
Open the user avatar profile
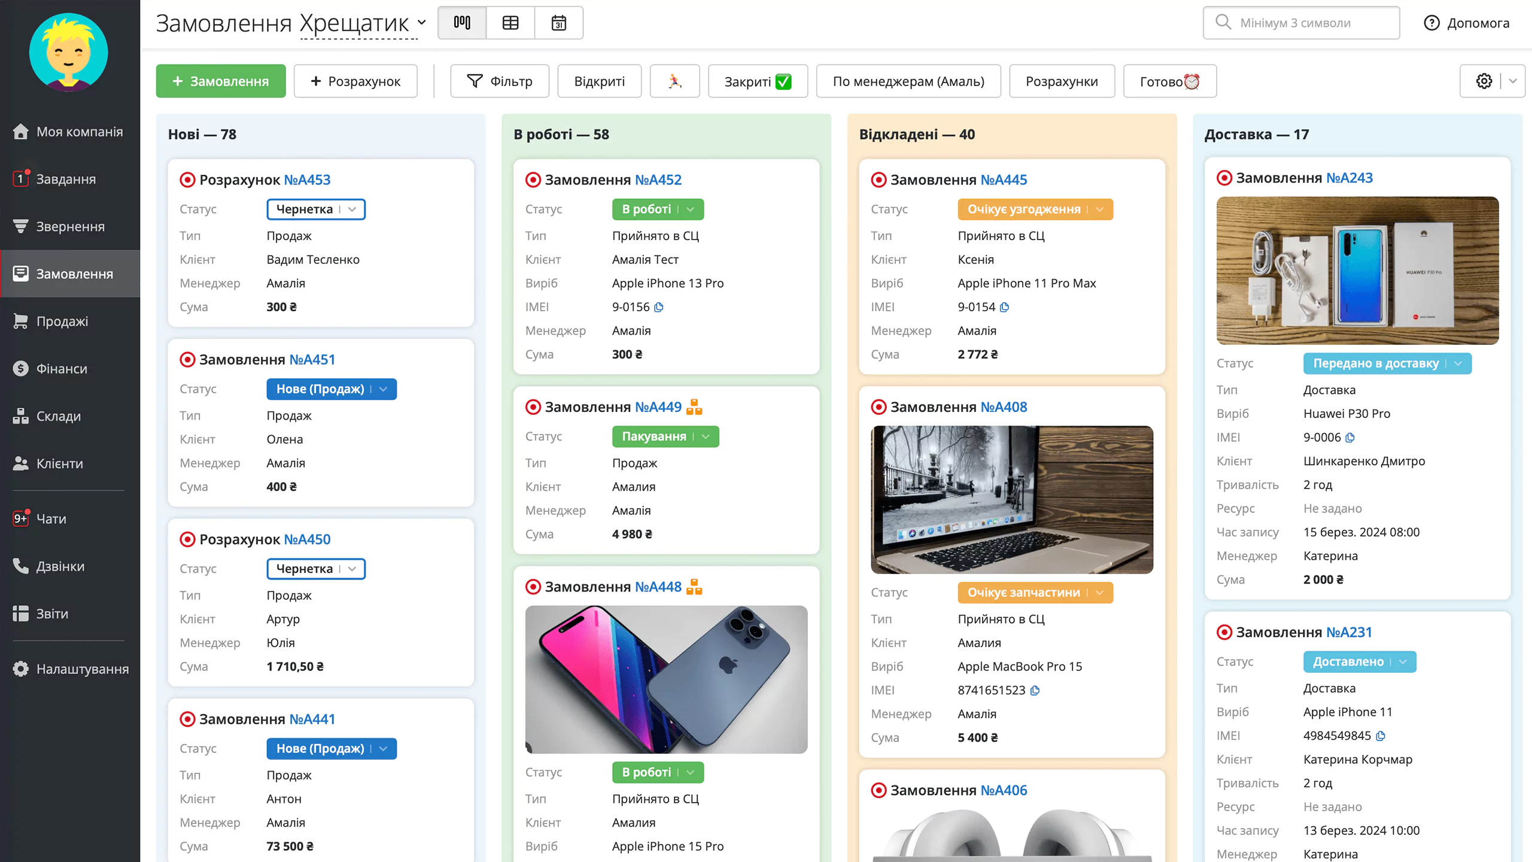coord(68,52)
